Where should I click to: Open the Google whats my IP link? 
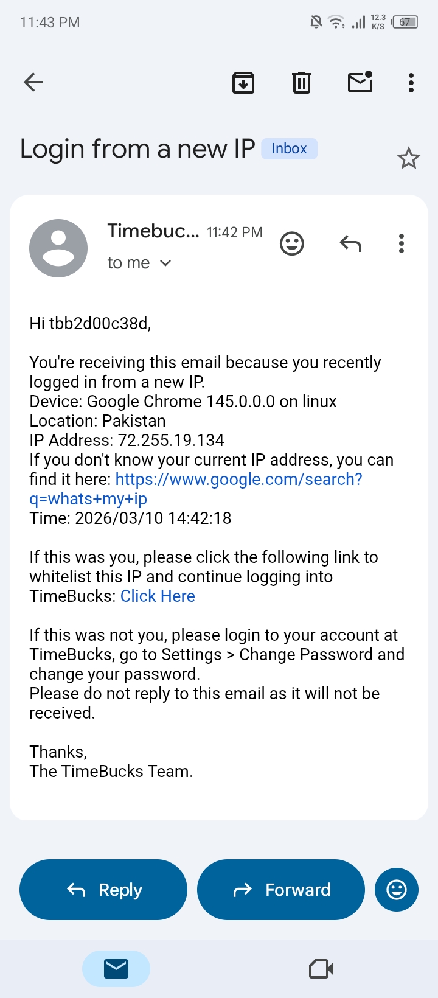pyautogui.click(x=238, y=480)
